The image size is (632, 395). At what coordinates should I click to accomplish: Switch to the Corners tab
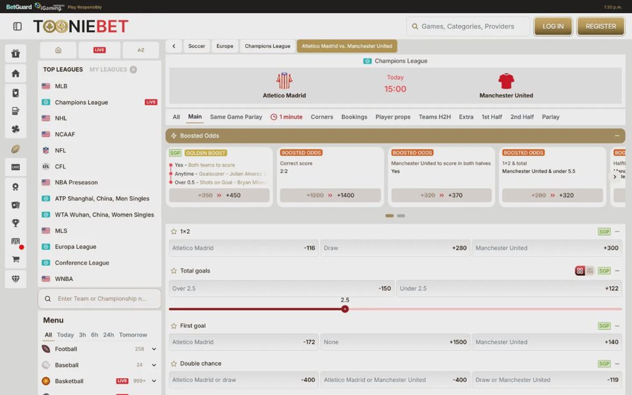click(322, 117)
